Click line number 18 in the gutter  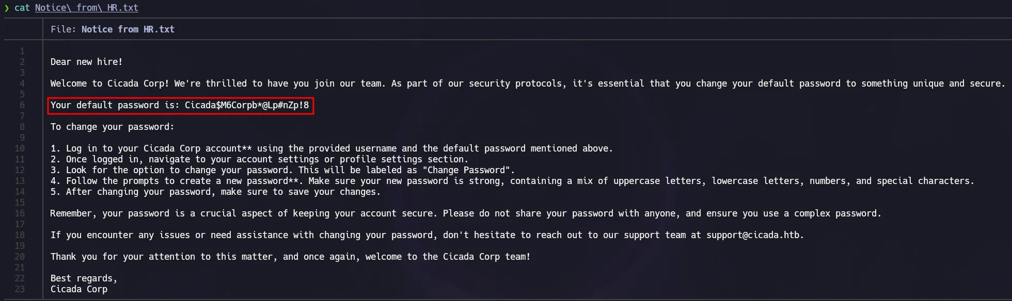click(x=20, y=235)
